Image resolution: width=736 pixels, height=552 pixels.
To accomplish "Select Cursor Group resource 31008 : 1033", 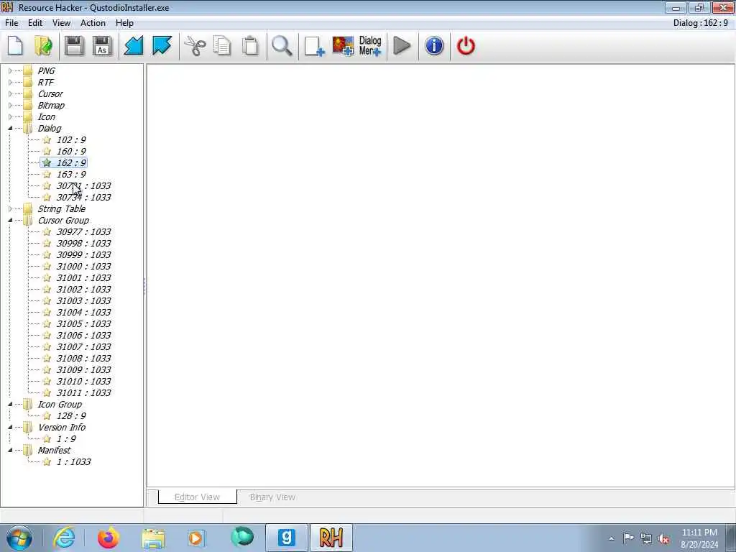I will click(x=83, y=358).
